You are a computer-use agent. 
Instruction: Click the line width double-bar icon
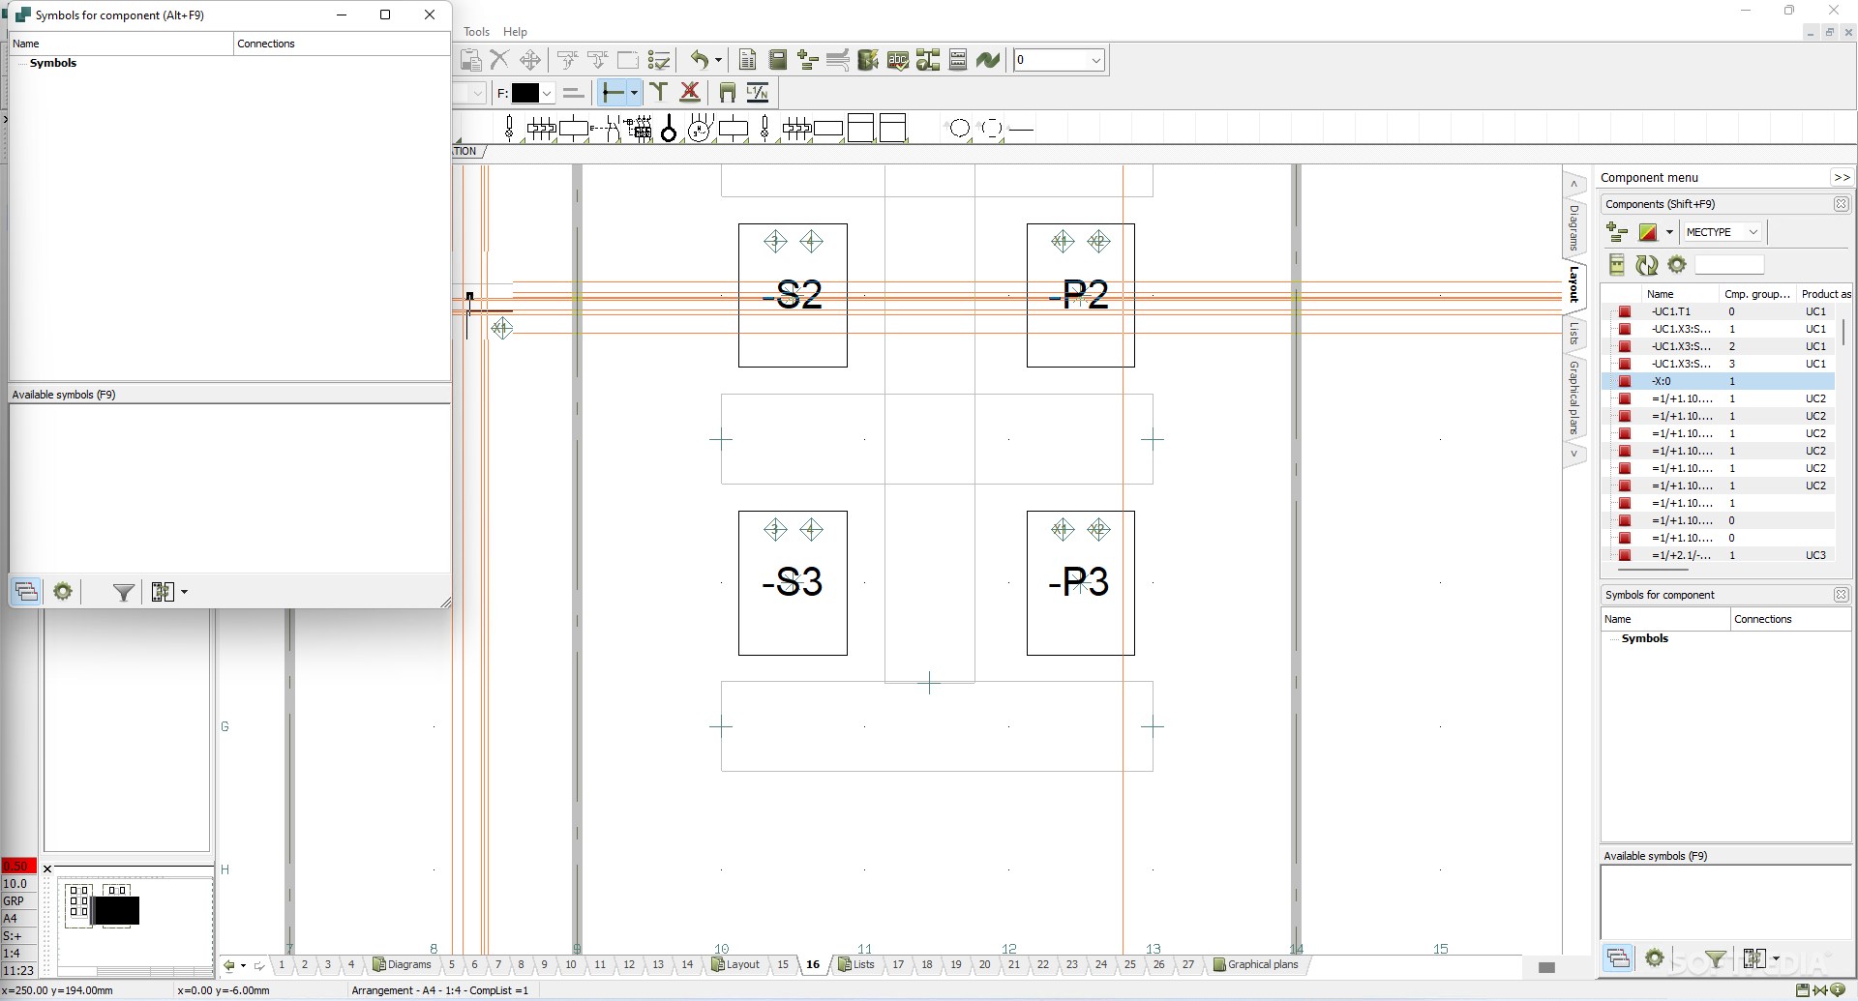pyautogui.click(x=573, y=93)
